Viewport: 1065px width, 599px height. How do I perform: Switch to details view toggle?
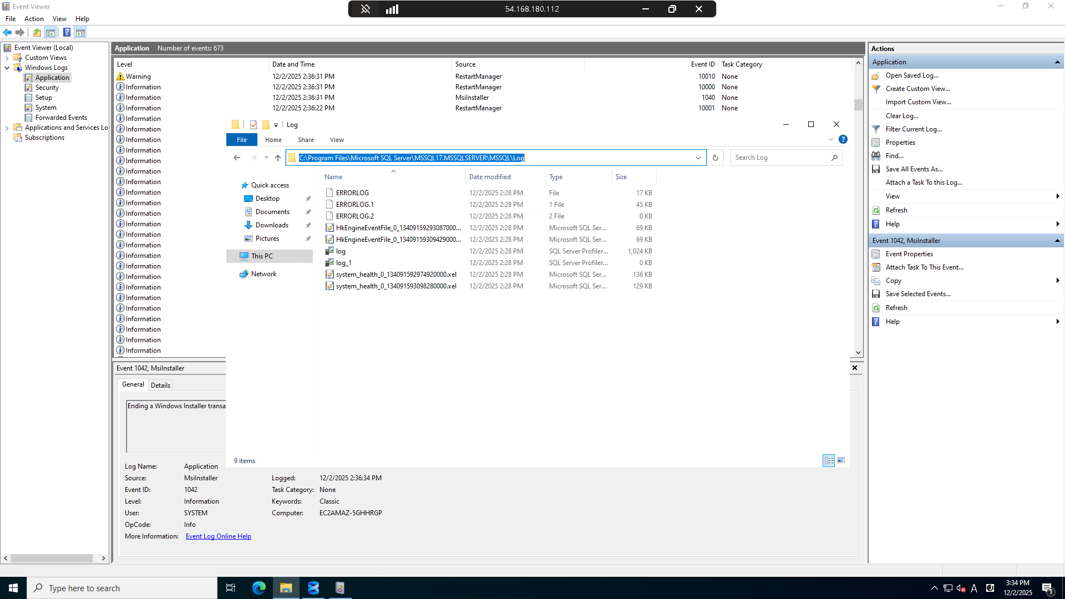click(829, 460)
